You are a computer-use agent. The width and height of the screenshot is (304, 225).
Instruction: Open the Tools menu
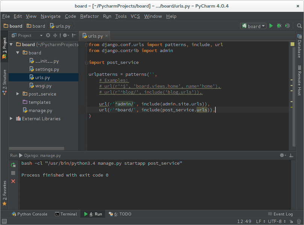tap(121, 16)
